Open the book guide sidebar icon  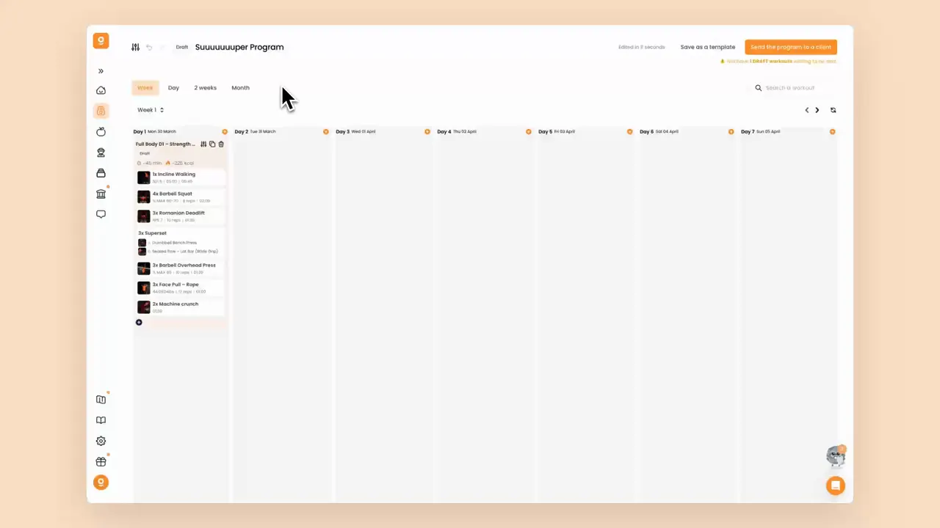pyautogui.click(x=101, y=420)
